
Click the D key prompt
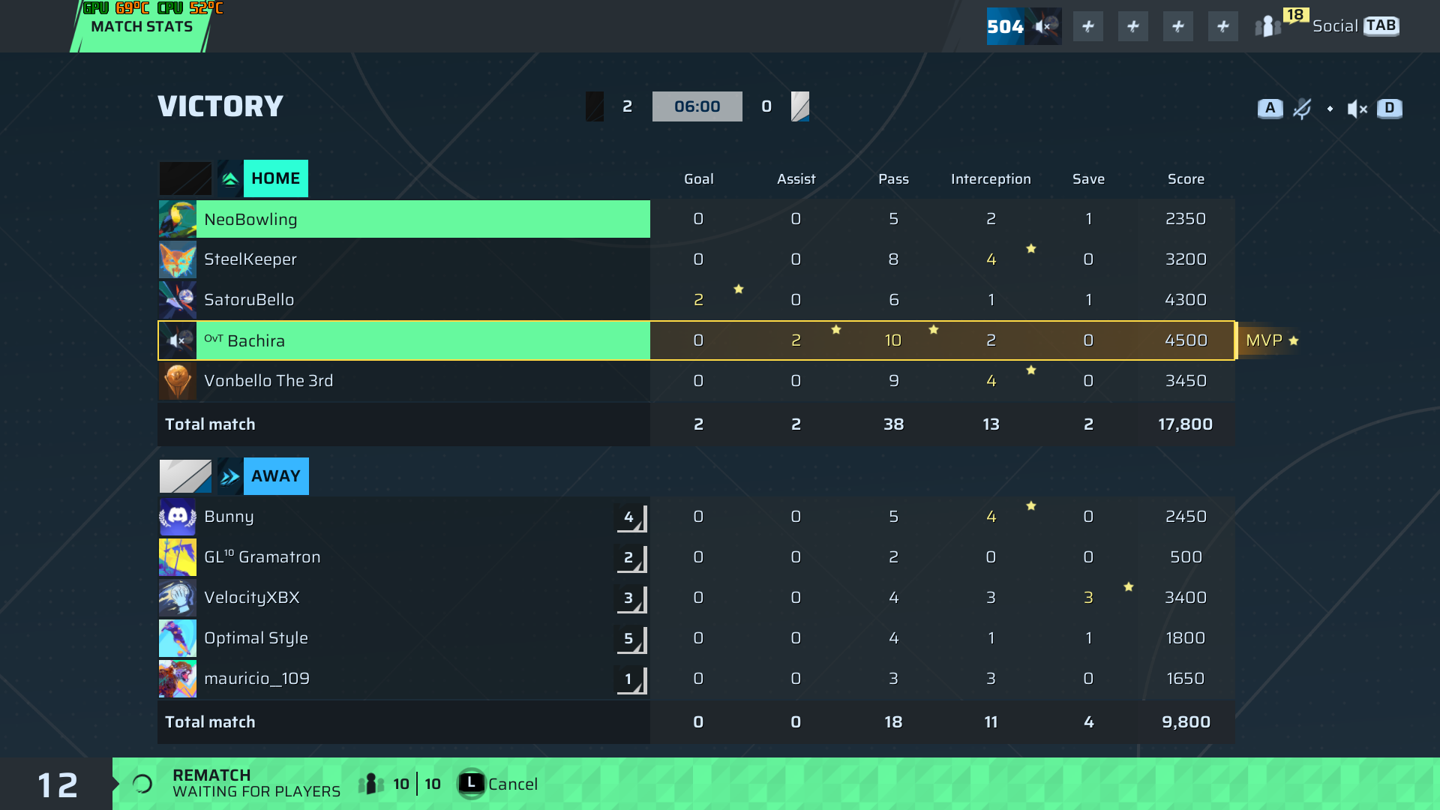pyautogui.click(x=1389, y=108)
